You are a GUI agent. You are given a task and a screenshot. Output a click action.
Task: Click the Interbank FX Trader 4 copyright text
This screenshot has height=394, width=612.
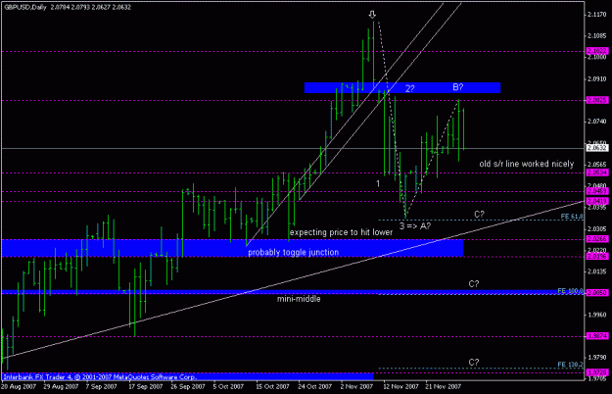coord(100,377)
